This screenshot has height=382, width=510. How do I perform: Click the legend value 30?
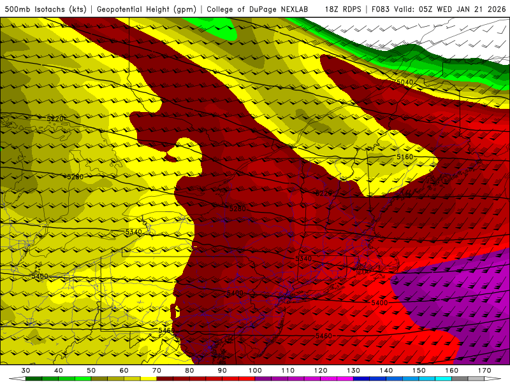pyautogui.click(x=25, y=371)
